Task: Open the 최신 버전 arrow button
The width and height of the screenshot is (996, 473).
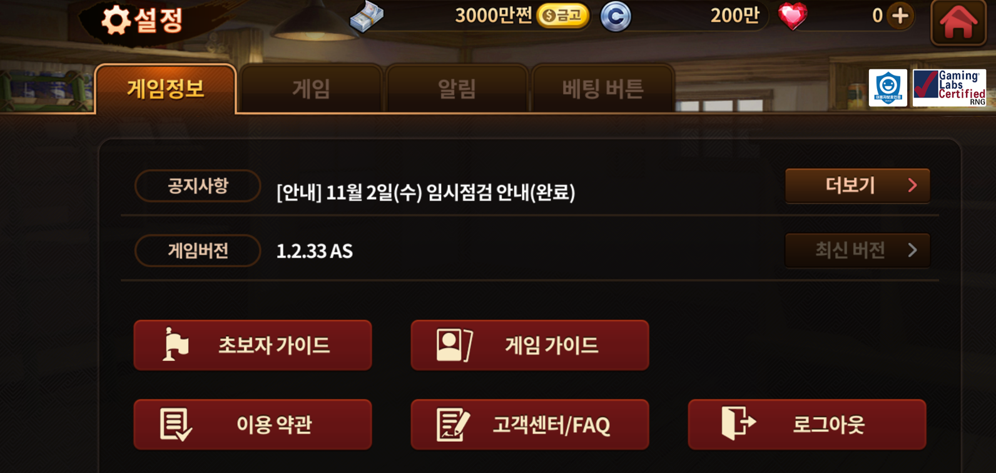Action: pos(857,251)
